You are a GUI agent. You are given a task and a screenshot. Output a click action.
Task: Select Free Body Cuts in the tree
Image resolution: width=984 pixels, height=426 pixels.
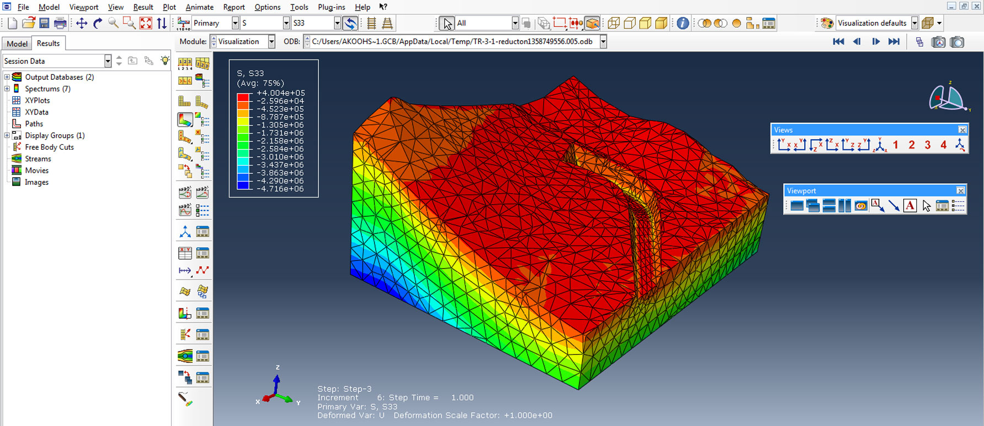(x=49, y=147)
